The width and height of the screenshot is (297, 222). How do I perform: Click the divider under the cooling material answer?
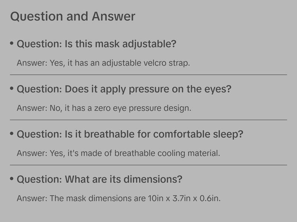click(x=148, y=165)
